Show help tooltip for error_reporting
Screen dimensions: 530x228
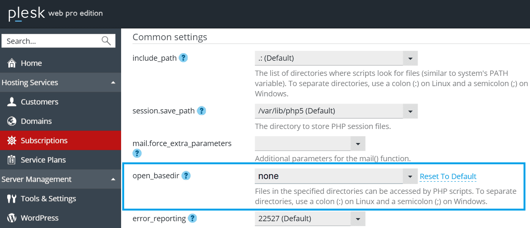click(x=193, y=218)
